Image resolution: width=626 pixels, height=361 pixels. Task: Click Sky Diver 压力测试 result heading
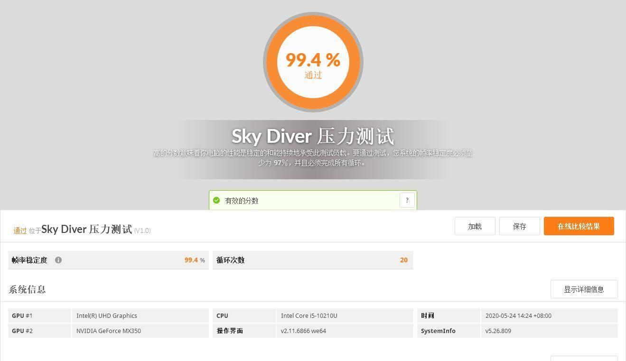click(x=87, y=229)
